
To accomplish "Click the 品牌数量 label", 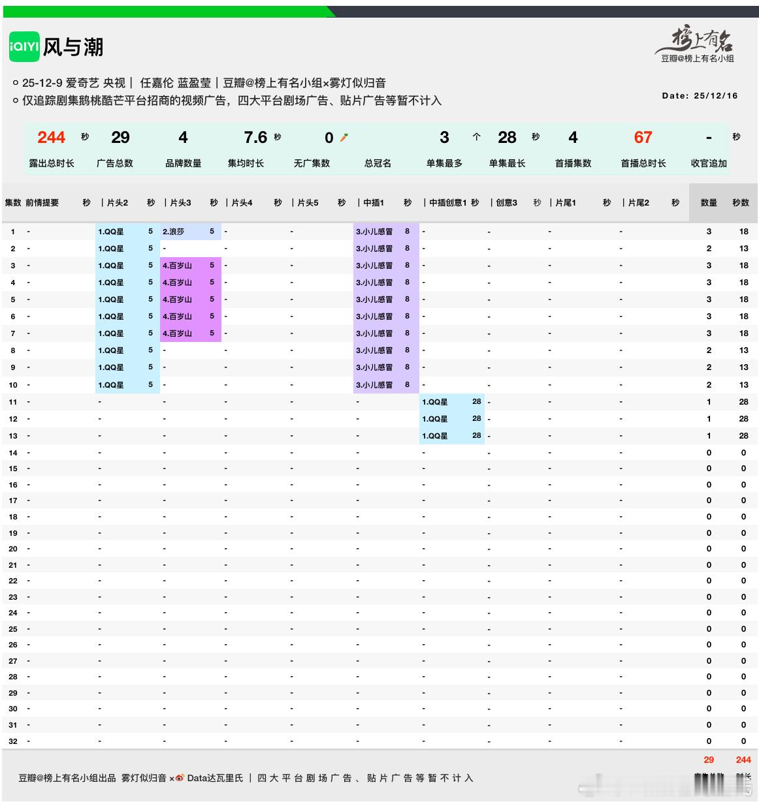I will [x=184, y=163].
